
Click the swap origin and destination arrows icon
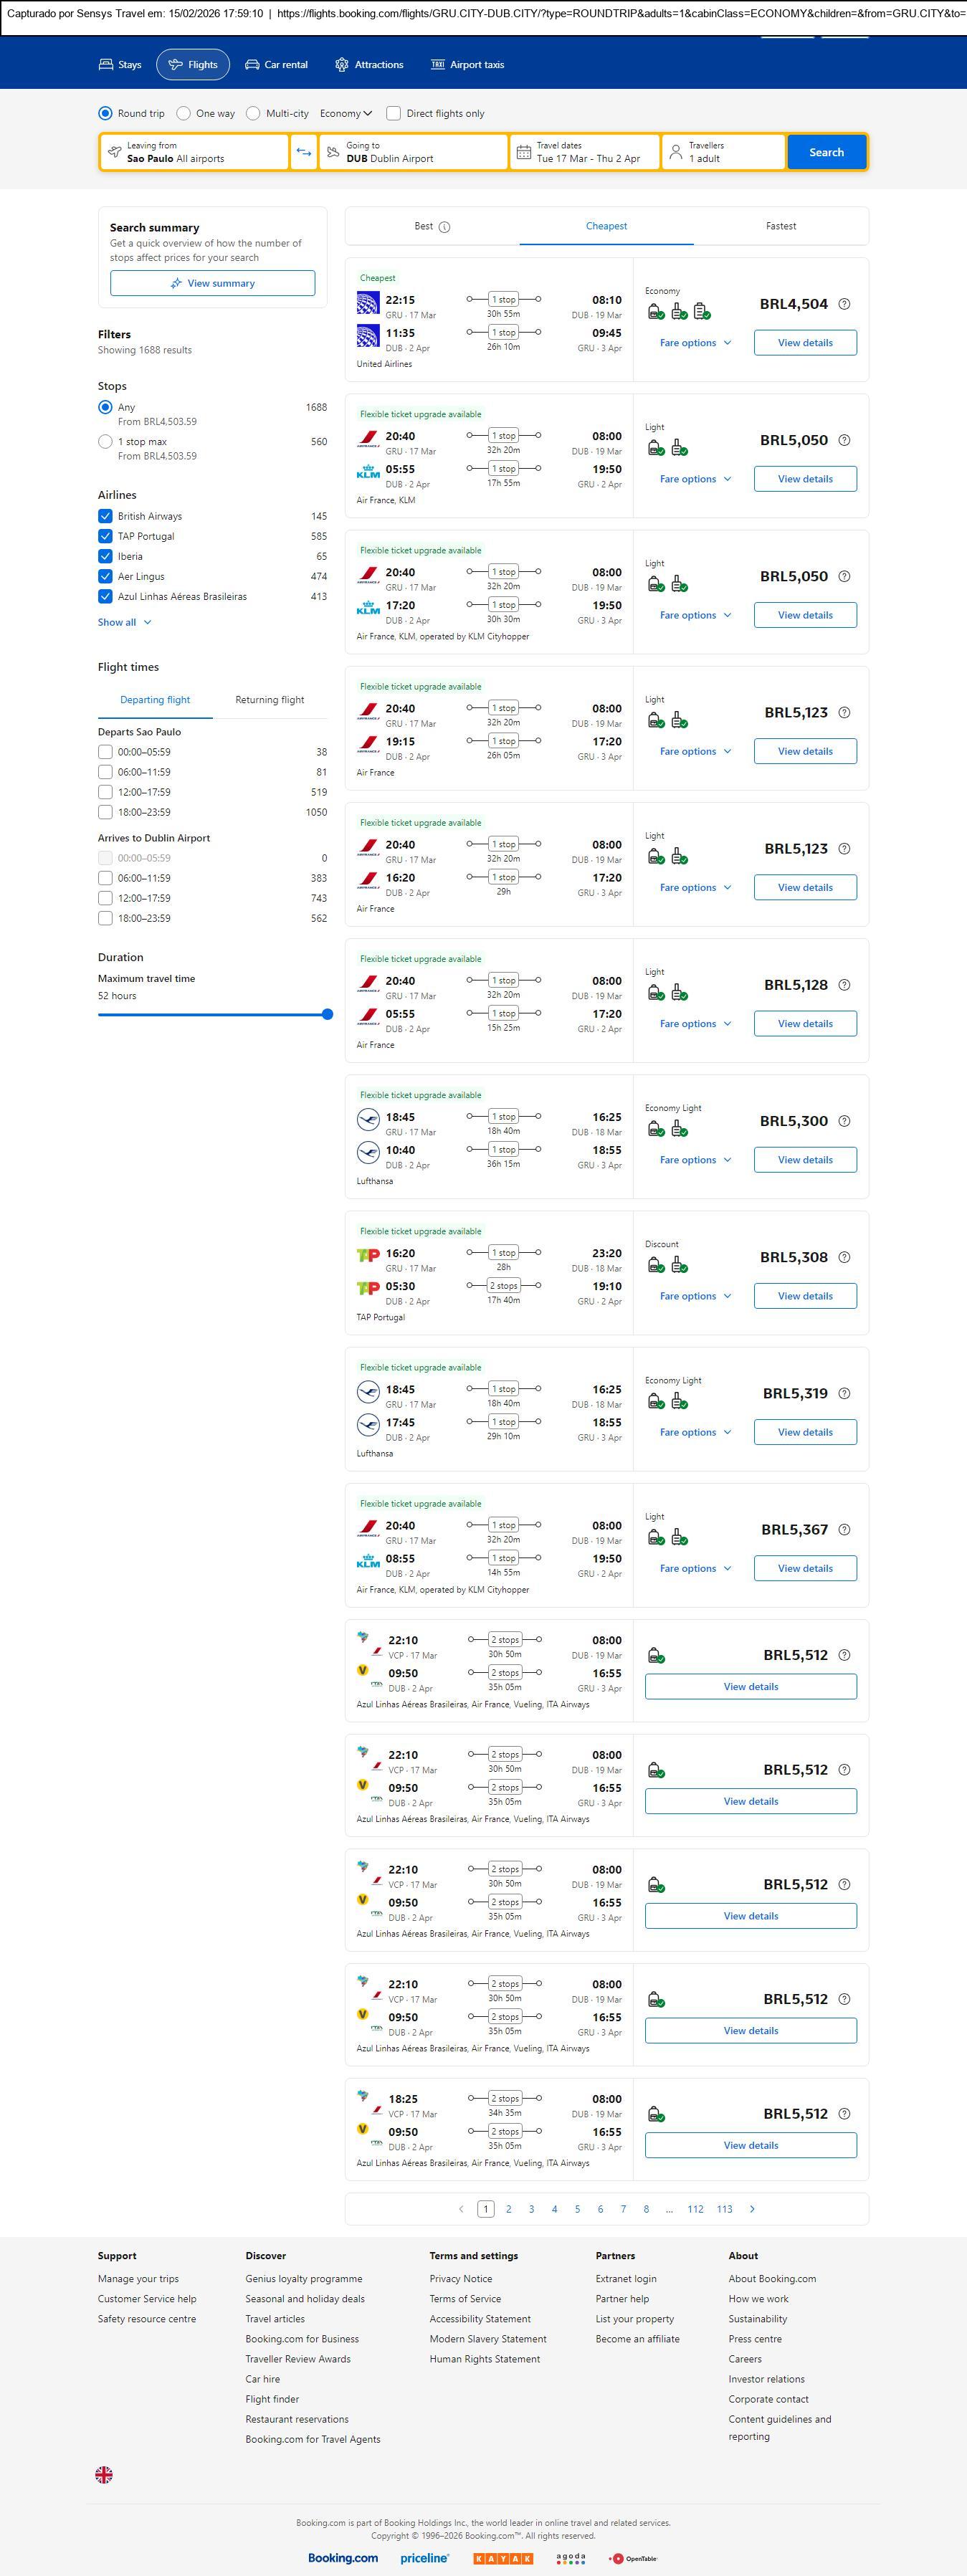(304, 152)
